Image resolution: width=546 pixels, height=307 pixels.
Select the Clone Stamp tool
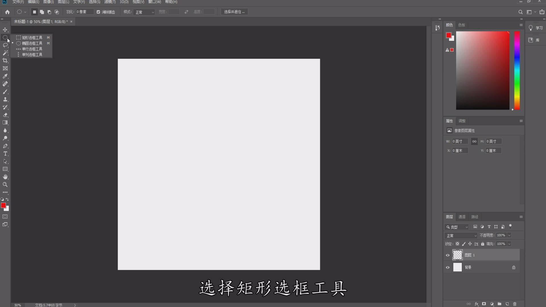[x=5, y=99]
